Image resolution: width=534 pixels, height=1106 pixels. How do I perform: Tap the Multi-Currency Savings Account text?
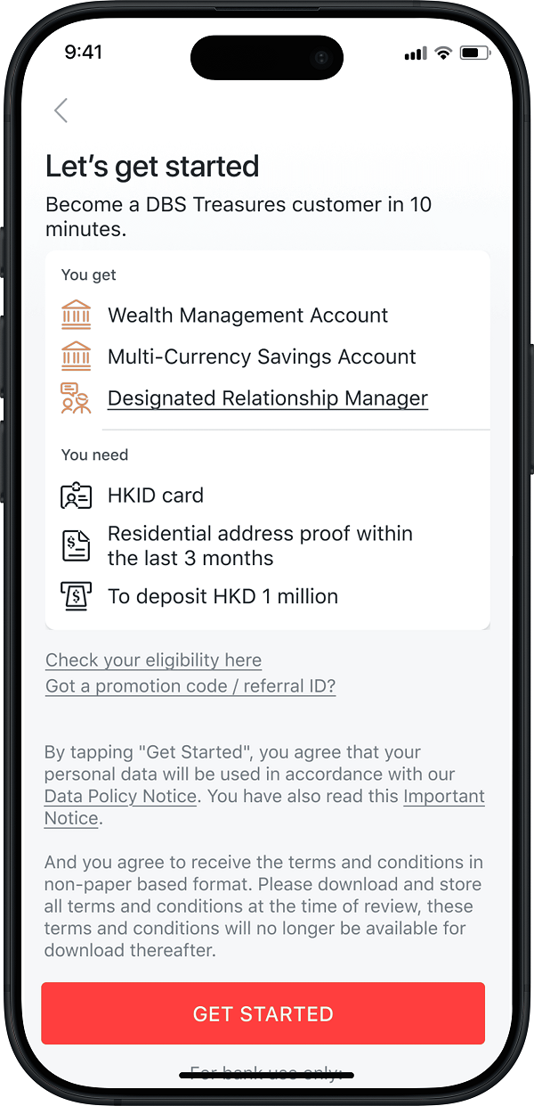[x=262, y=356]
